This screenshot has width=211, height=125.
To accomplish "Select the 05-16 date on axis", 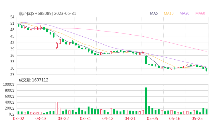I will click(x=175, y=118).
